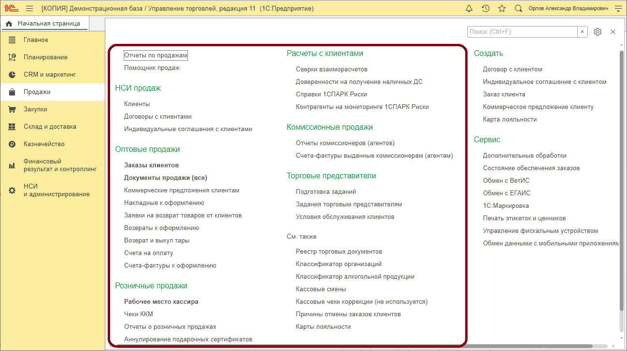This screenshot has width=627, height=351.
Task: Open the service options dropdown in title bar
Action: [x=618, y=9]
